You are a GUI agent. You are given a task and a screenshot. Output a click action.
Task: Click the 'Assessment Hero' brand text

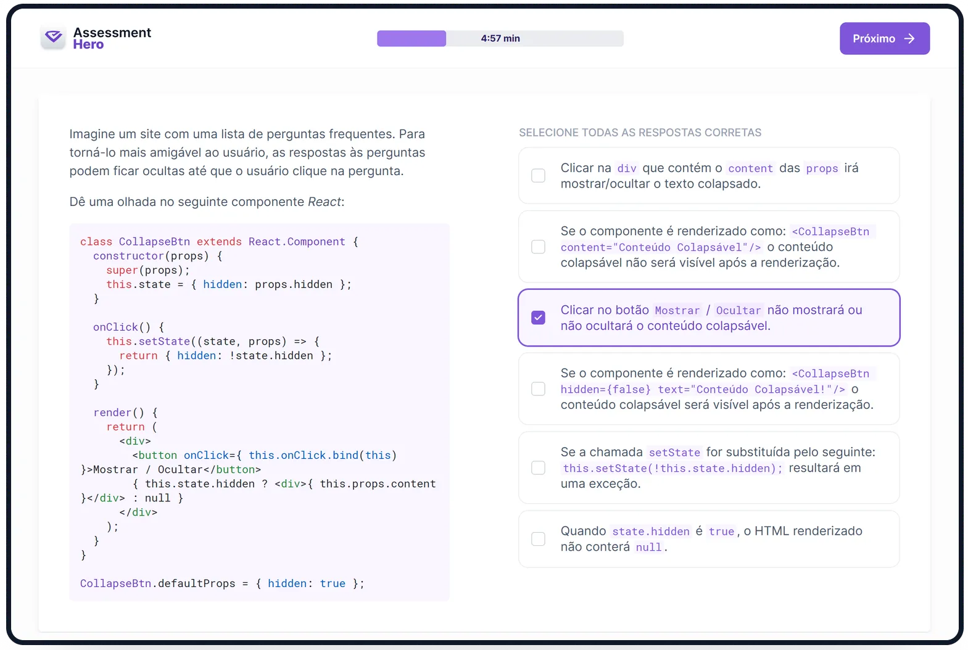(112, 38)
